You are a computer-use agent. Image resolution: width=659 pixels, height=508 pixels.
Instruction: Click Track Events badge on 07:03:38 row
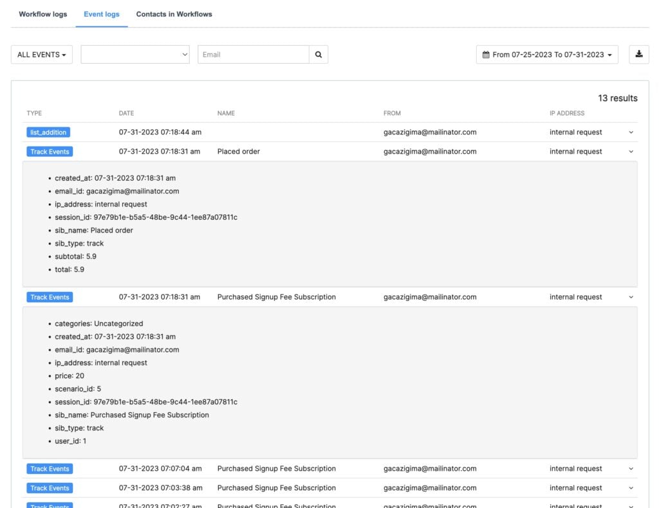(50, 488)
